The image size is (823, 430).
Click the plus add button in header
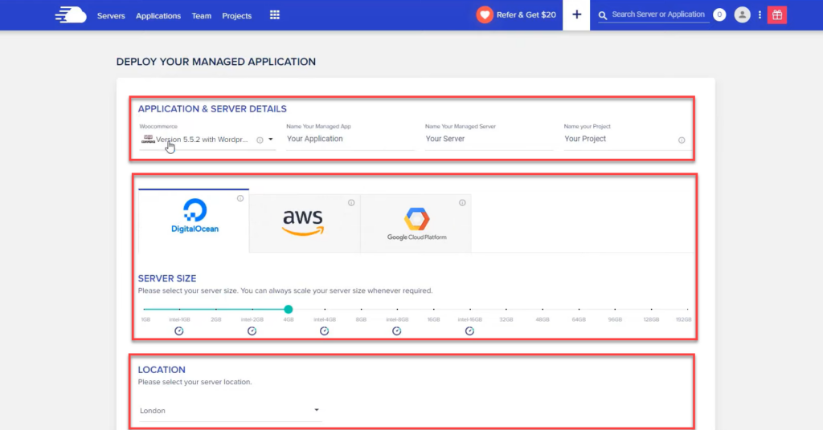pos(576,14)
